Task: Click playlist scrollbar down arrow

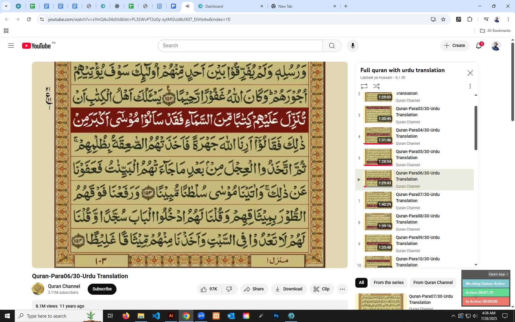Action: pyautogui.click(x=476, y=265)
